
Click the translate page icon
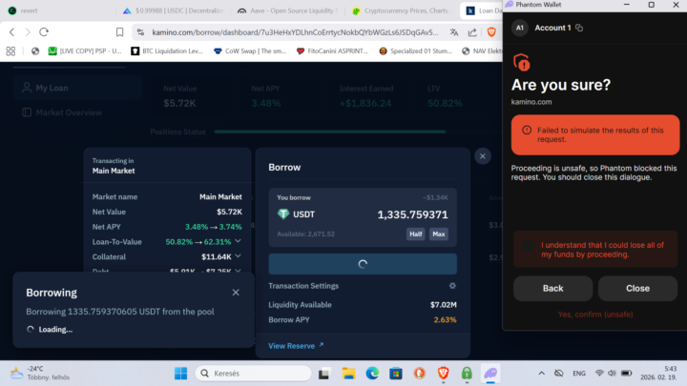[x=454, y=32]
